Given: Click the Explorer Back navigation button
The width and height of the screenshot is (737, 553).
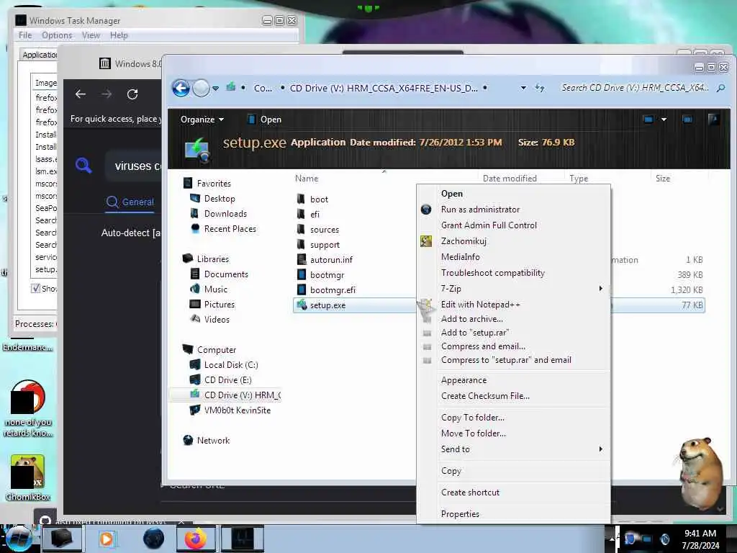Looking at the screenshot, I should (x=181, y=88).
